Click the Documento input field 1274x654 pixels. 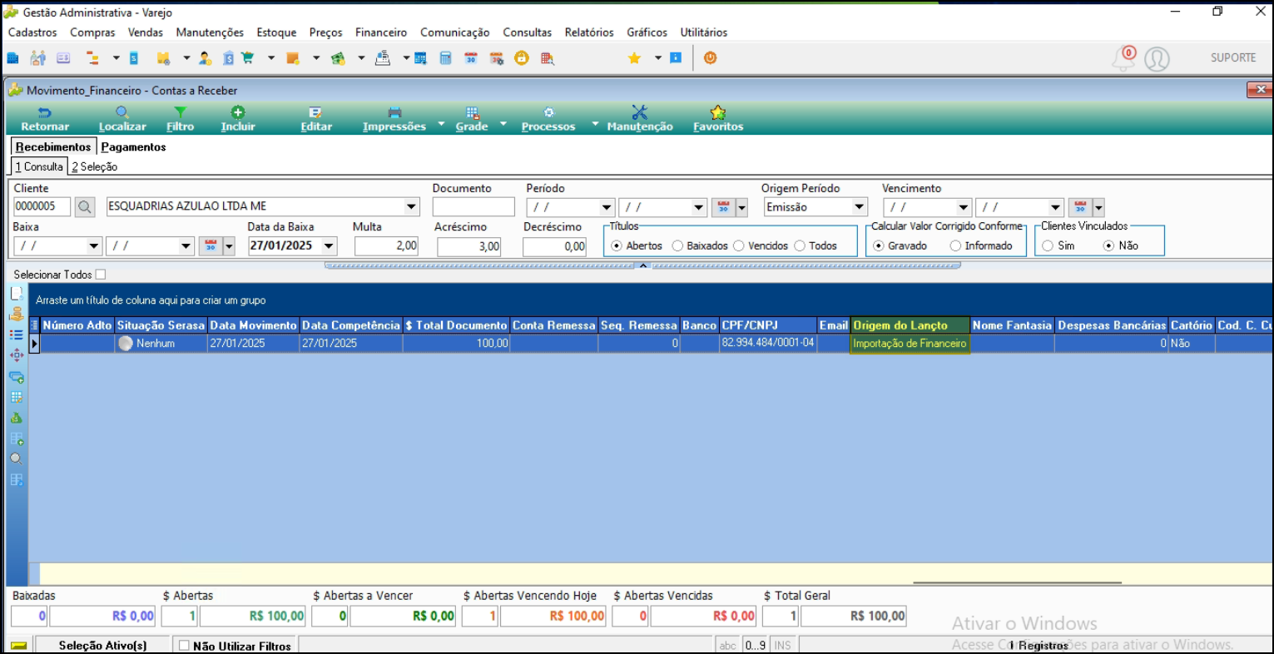pos(473,207)
